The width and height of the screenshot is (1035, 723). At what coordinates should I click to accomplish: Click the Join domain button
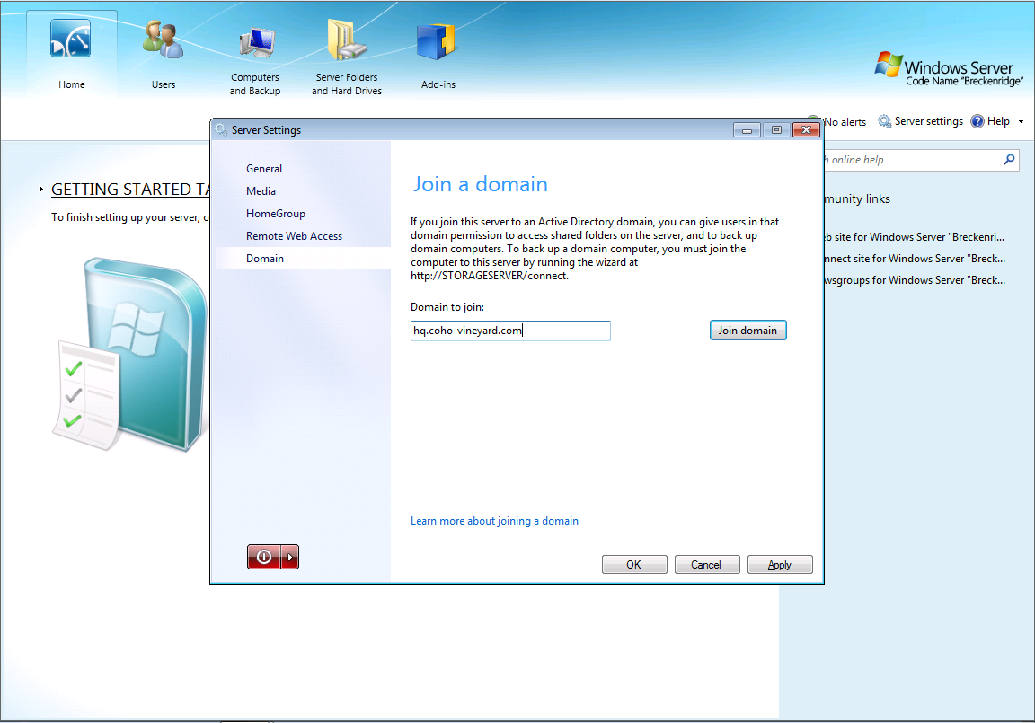coord(747,331)
